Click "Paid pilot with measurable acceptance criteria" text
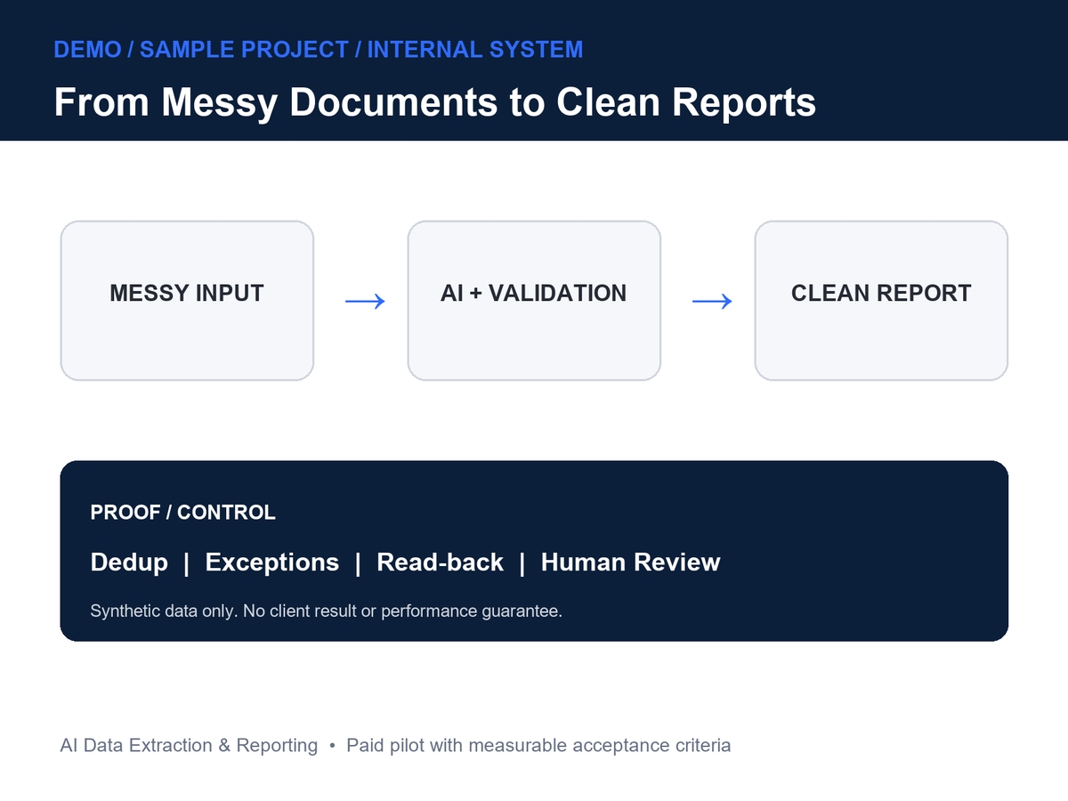The height and width of the screenshot is (801, 1068). pos(538,746)
